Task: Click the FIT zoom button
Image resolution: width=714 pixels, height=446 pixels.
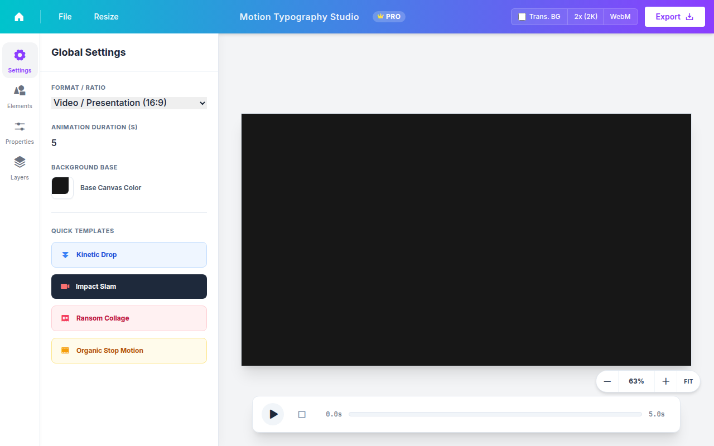Action: 688,381
